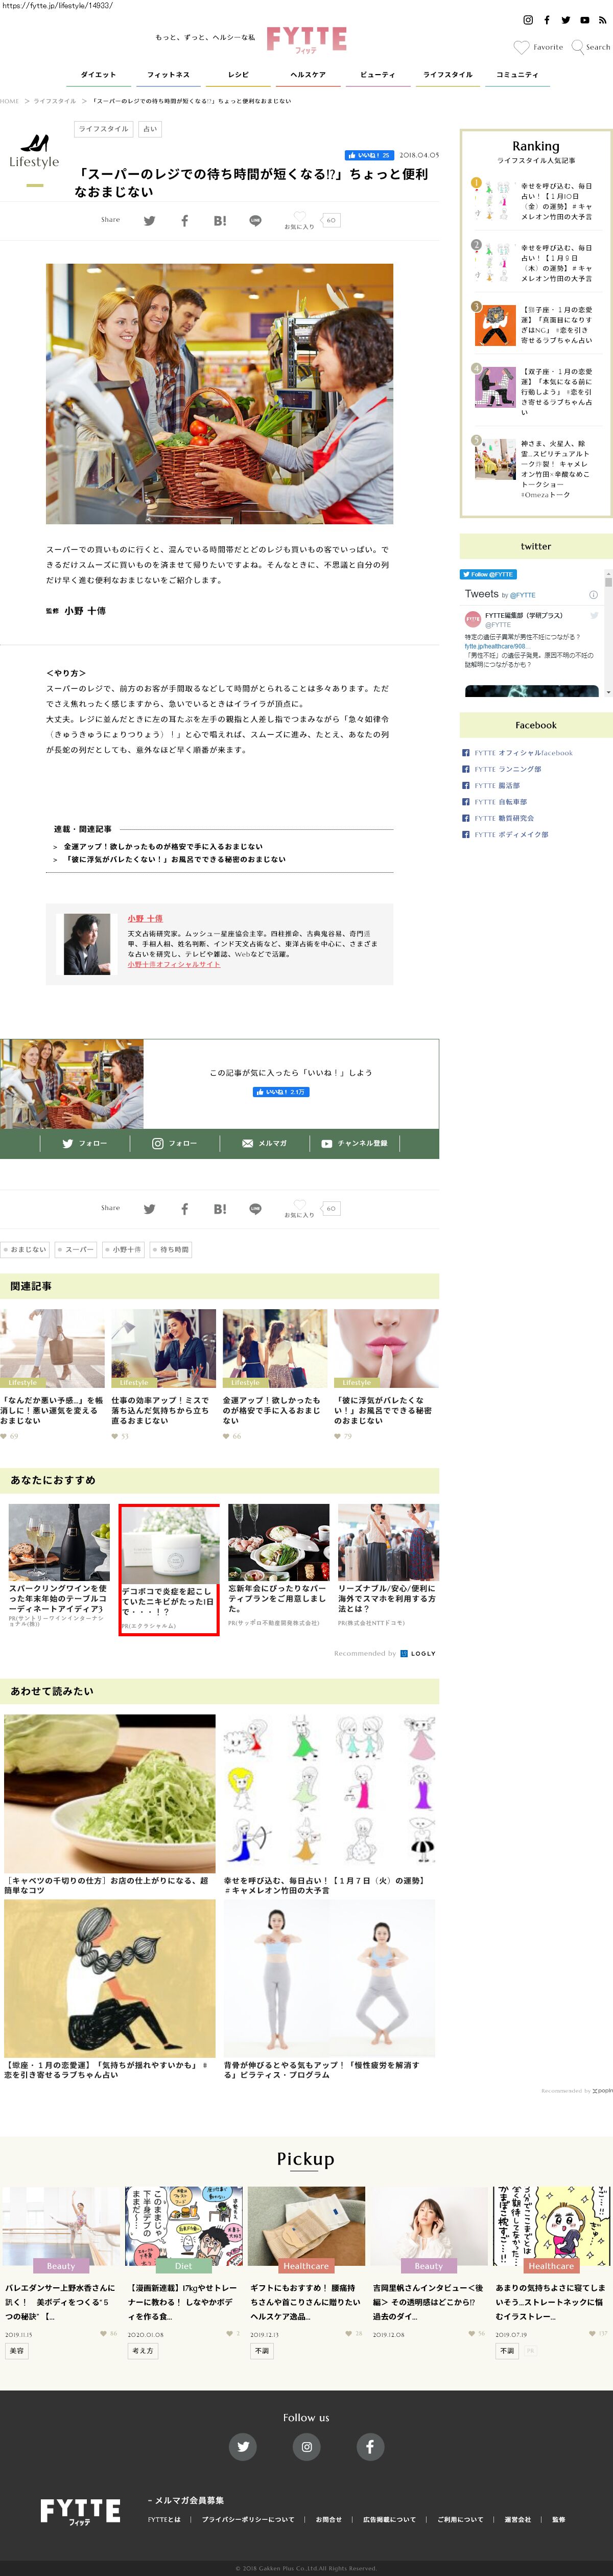Viewport: 613px width, 2576px height.
Task: Open the Twitter widget info icon
Action: tap(593, 595)
